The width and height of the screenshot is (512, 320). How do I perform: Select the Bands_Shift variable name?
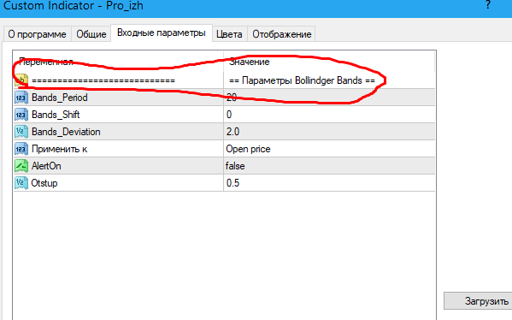56,115
